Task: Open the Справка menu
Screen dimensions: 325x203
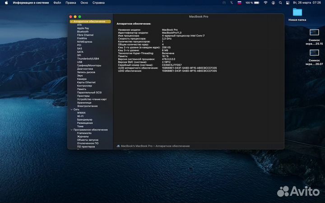Action: coord(98,3)
